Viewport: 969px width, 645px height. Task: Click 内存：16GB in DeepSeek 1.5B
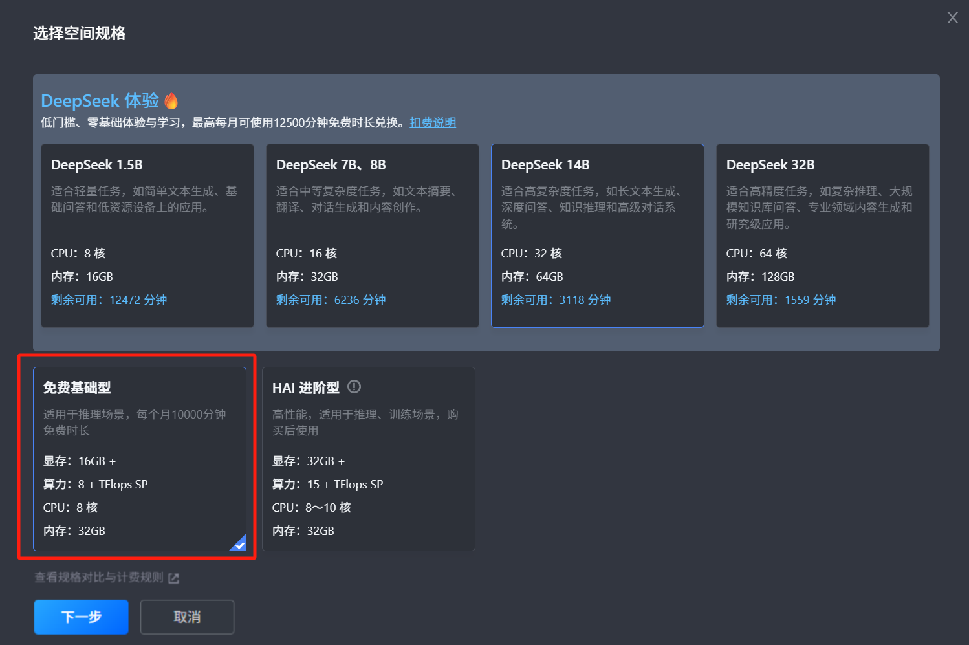tap(82, 277)
